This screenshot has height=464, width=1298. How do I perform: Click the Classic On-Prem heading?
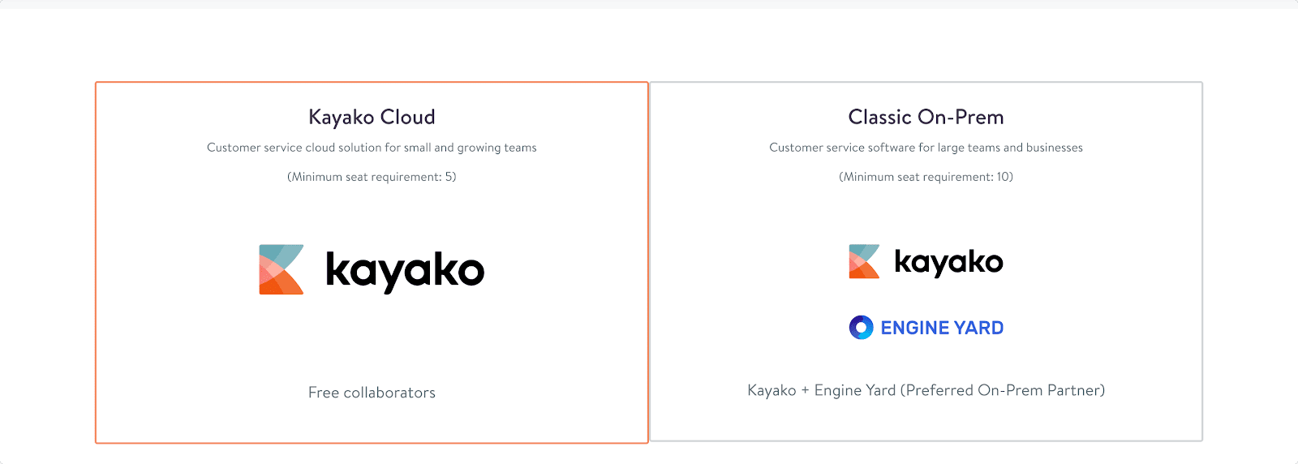[926, 118]
